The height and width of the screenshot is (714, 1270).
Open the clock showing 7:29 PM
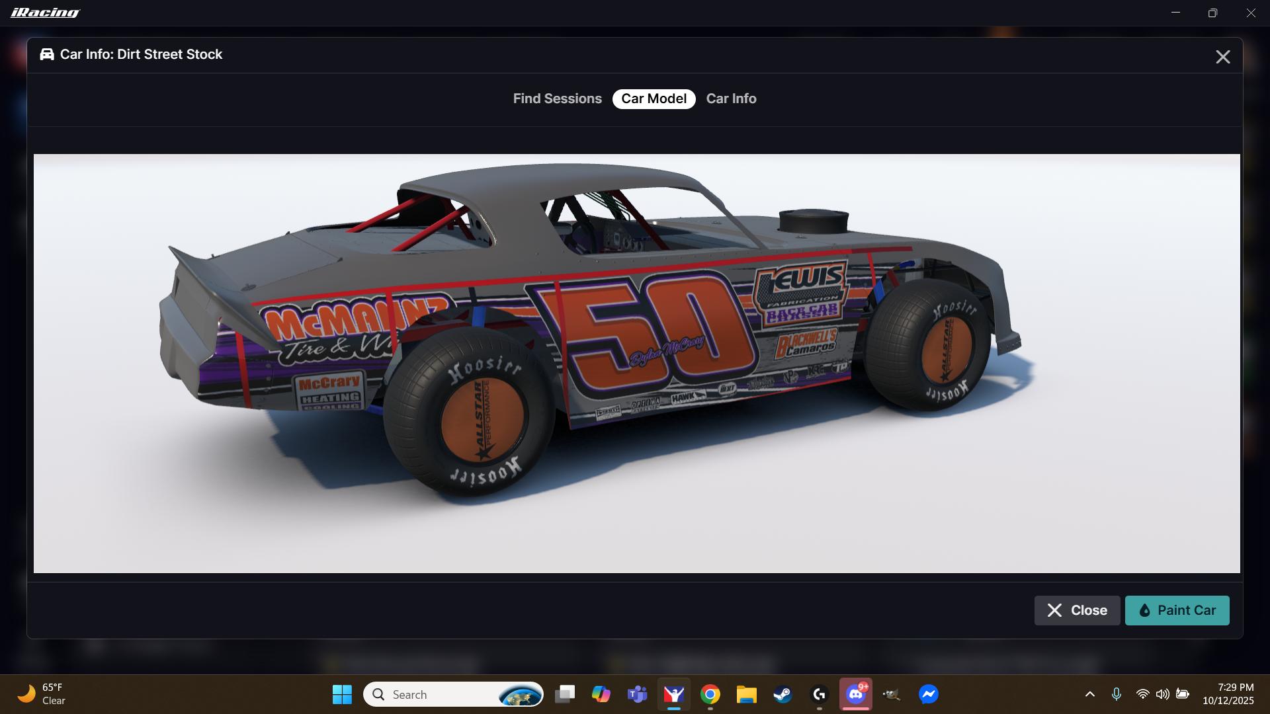tap(1228, 694)
